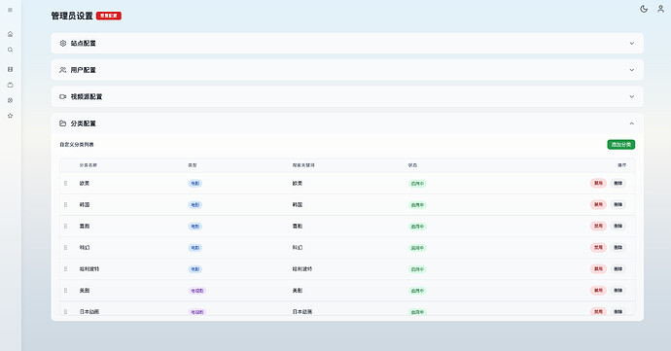Viewport: 671px width, 351px height.
Task: Click the 用户配置 section title
Action: click(x=83, y=70)
